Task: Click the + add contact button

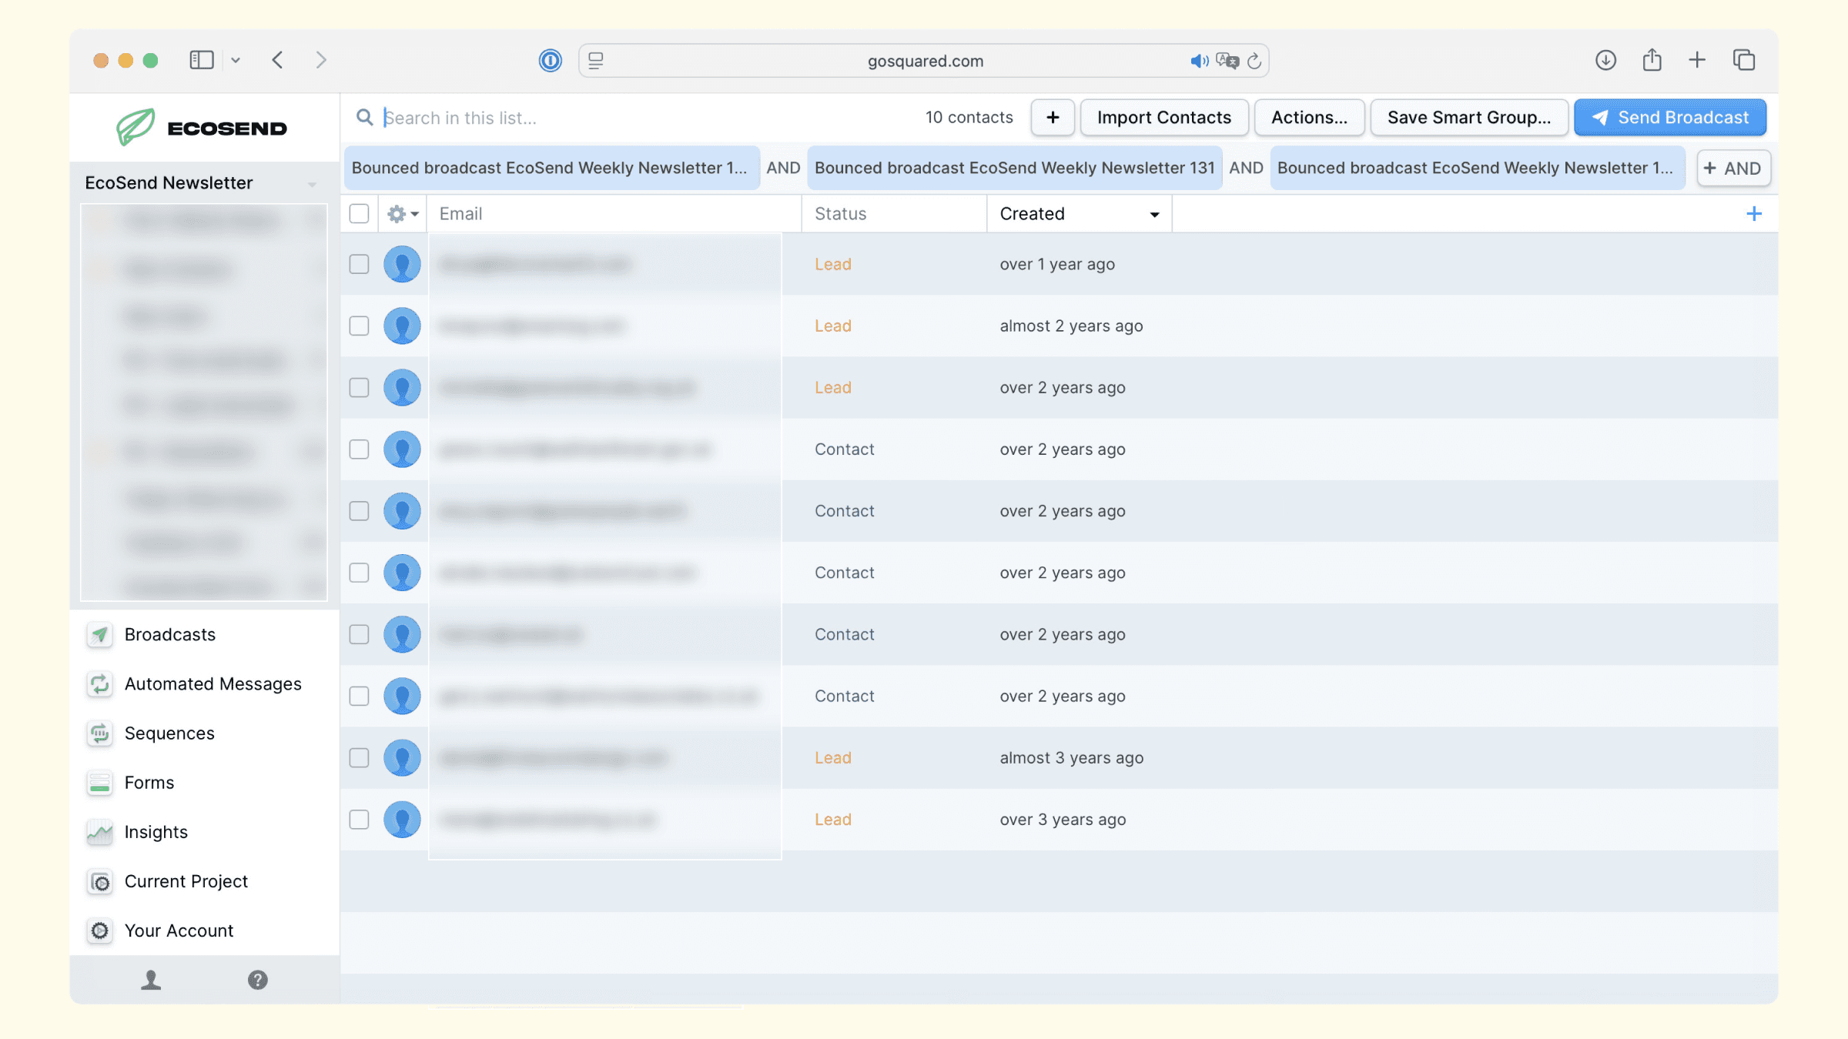Action: point(1053,117)
